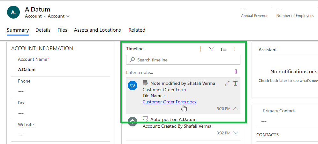Open the Related tab menu
The image size is (318, 144).
pos(137,30)
